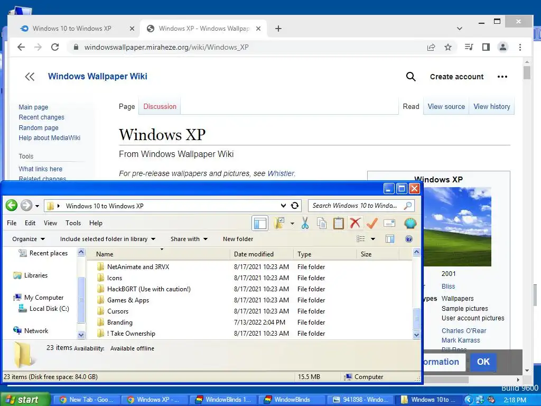
Task: Toggle Chrome side panel icon
Action: [x=486, y=47]
